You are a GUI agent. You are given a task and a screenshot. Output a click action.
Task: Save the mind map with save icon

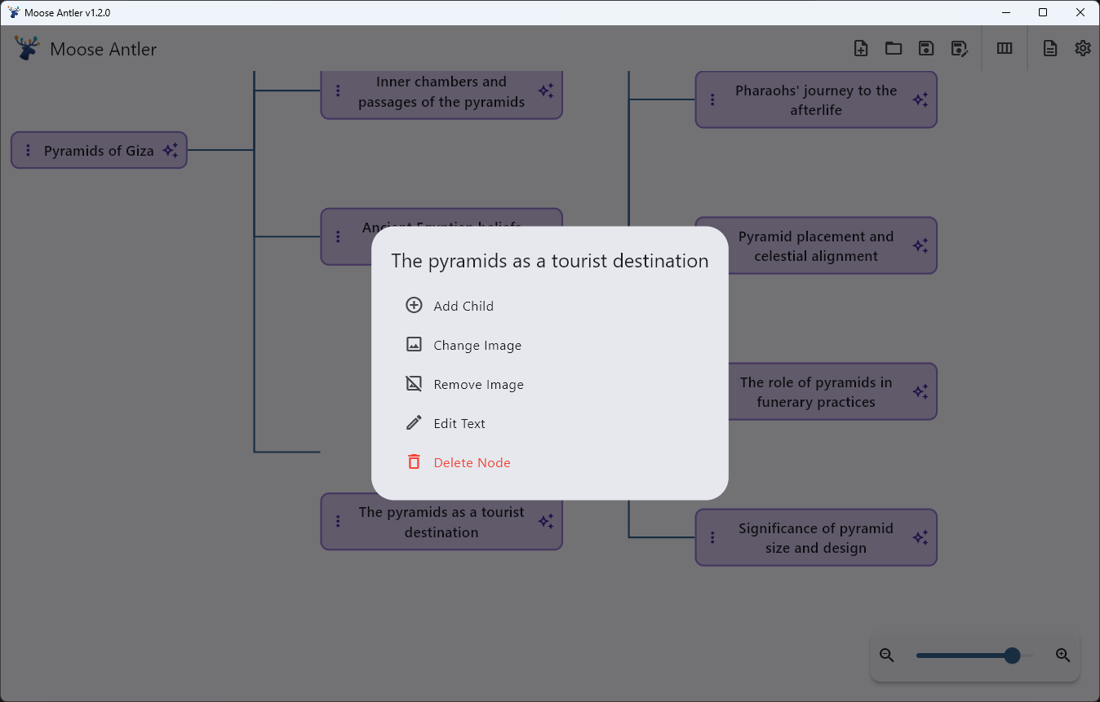click(926, 48)
